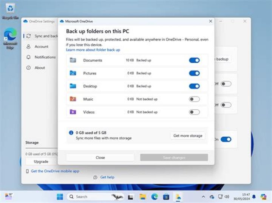272x203 pixels.
Task: Open the Windows Start menu
Action: pos(60,197)
